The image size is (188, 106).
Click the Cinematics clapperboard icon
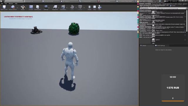[x=63, y=7]
